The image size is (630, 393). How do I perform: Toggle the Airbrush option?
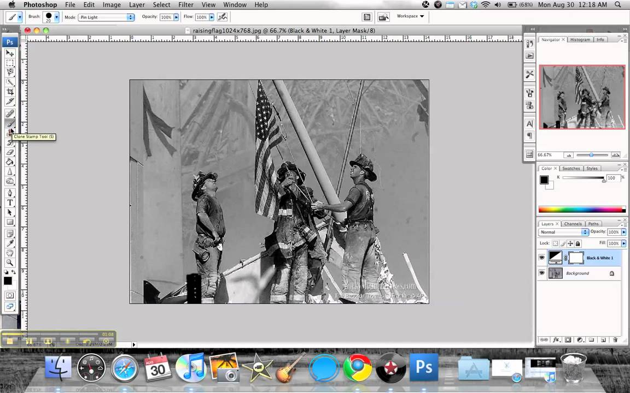click(x=222, y=17)
